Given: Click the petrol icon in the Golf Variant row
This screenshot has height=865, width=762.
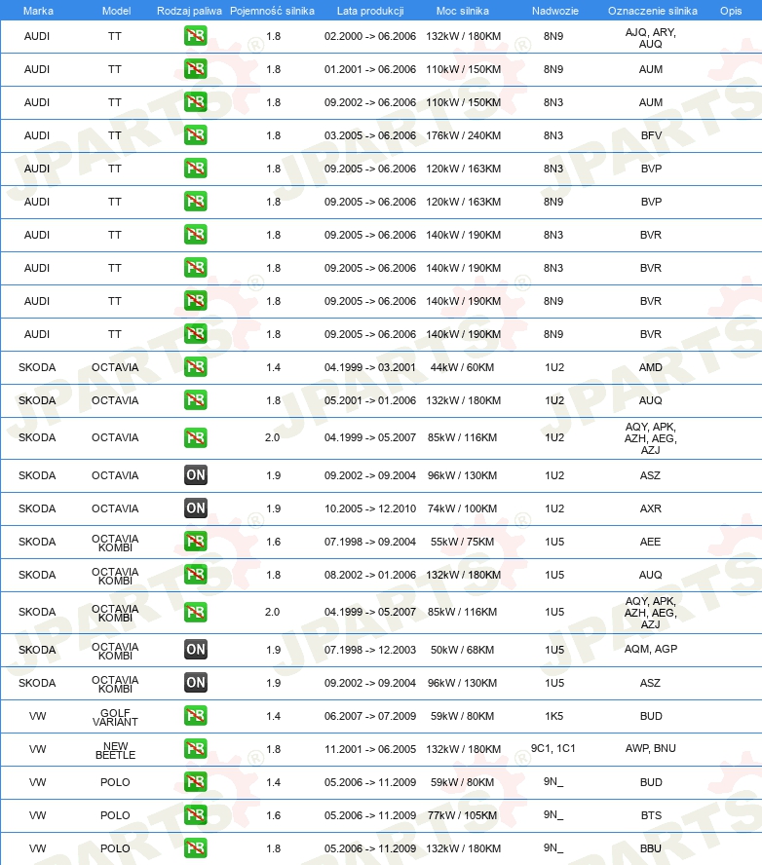Looking at the screenshot, I should (195, 716).
